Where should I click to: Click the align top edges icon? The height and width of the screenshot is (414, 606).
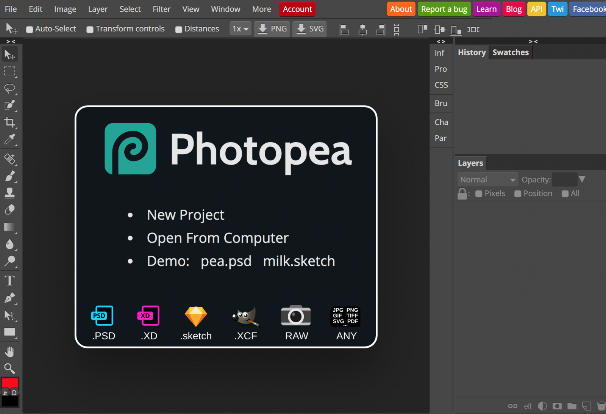click(422, 29)
